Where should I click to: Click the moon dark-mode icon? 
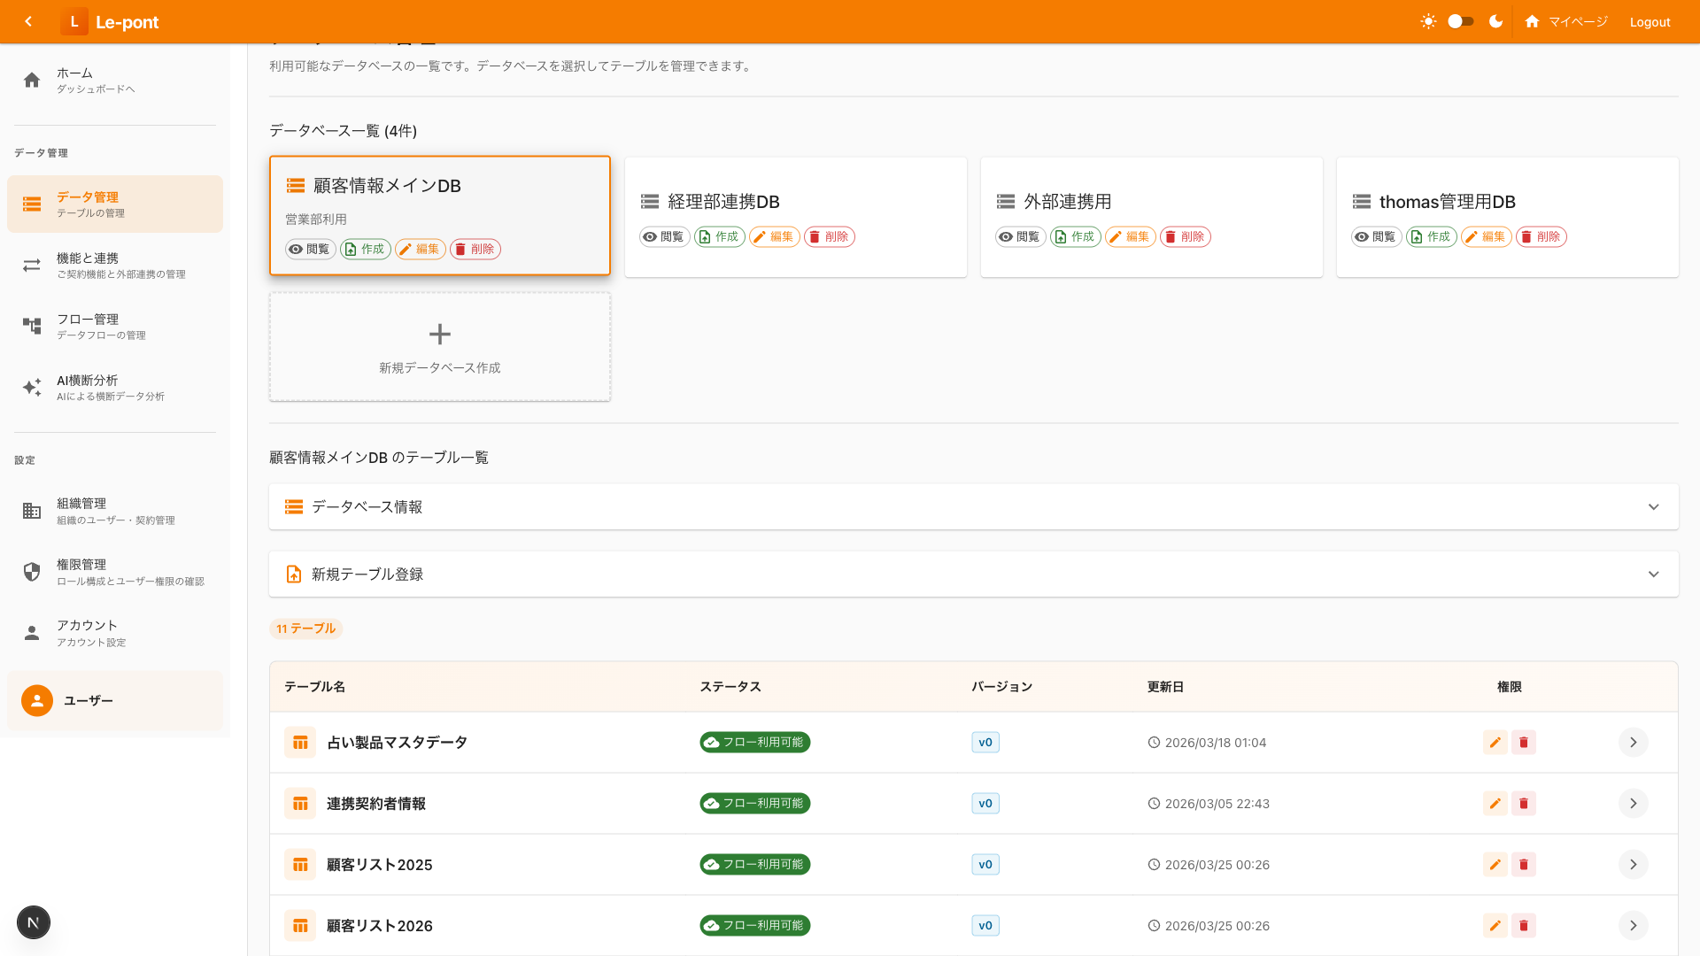click(x=1495, y=21)
